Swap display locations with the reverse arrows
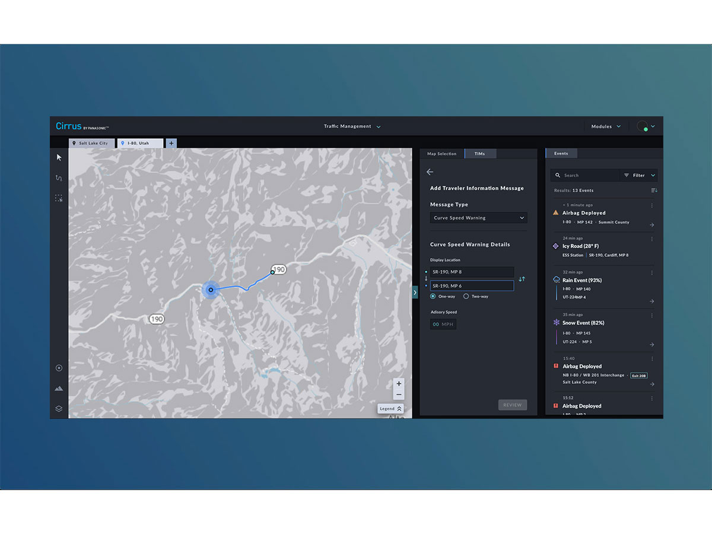The image size is (712, 534). click(522, 279)
